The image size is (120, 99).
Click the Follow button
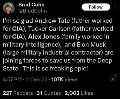96,7
